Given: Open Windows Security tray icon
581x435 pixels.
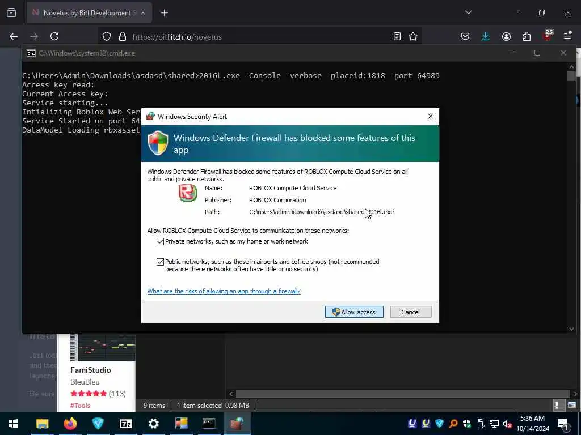Looking at the screenshot, I should [467, 424].
